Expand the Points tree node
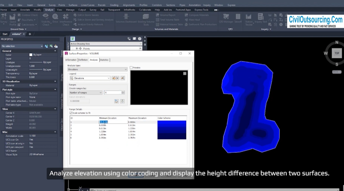Image resolution: width=344 pixels, height=191 pixels. click(77, 49)
